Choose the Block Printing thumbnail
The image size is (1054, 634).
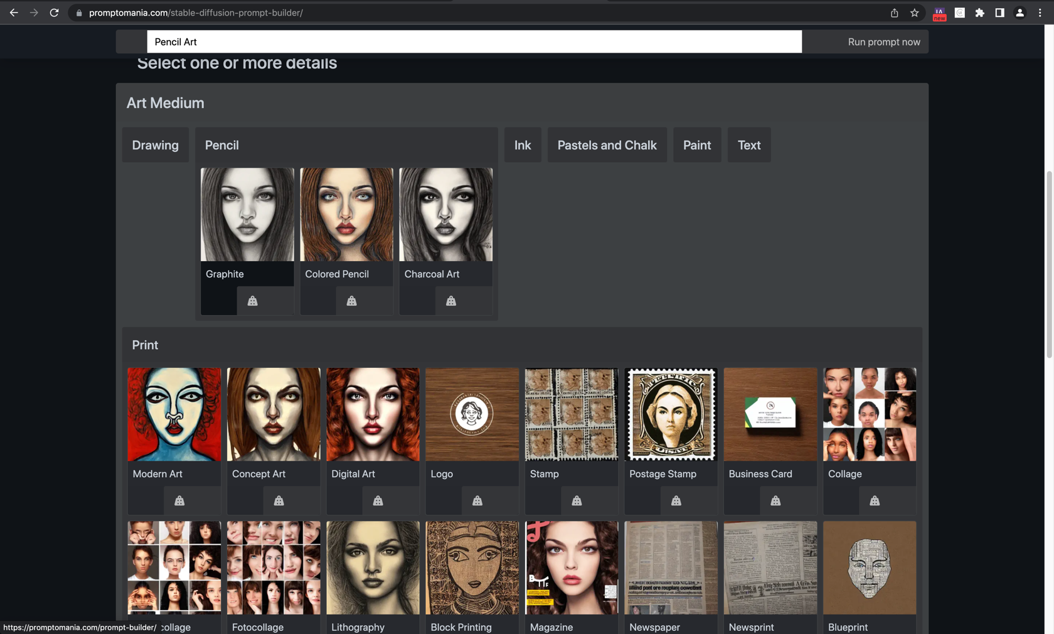click(472, 567)
